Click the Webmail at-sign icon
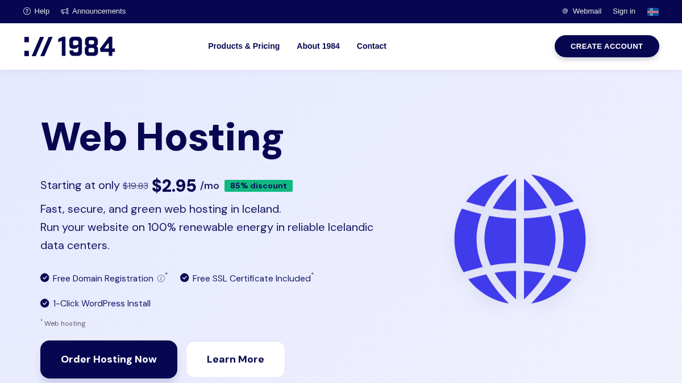Screen dimensions: 682x383 click(x=565, y=11)
